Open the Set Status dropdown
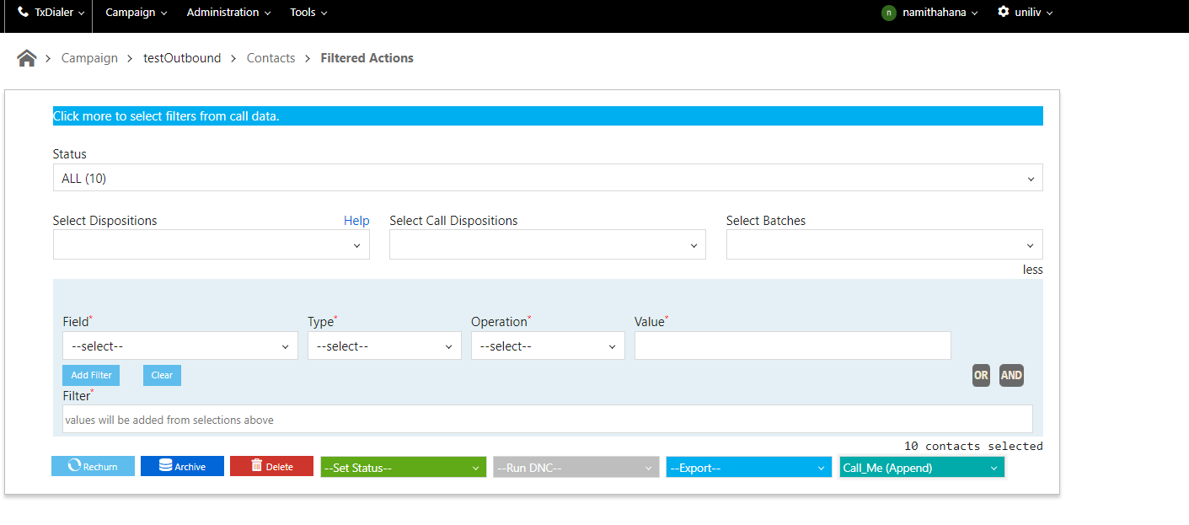 (x=404, y=468)
